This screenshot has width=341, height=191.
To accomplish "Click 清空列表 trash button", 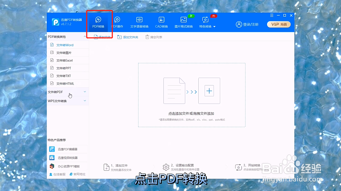I will tap(154, 37).
